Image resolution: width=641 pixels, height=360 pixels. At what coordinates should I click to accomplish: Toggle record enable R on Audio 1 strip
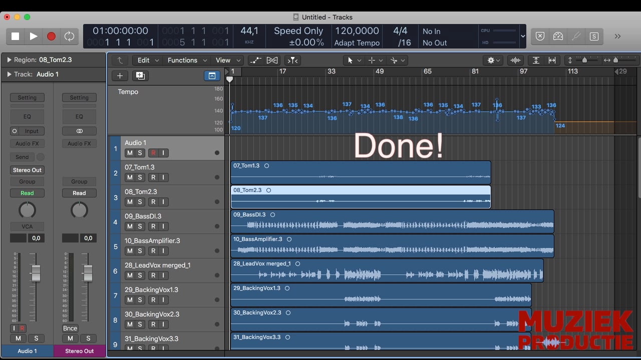tap(23, 328)
